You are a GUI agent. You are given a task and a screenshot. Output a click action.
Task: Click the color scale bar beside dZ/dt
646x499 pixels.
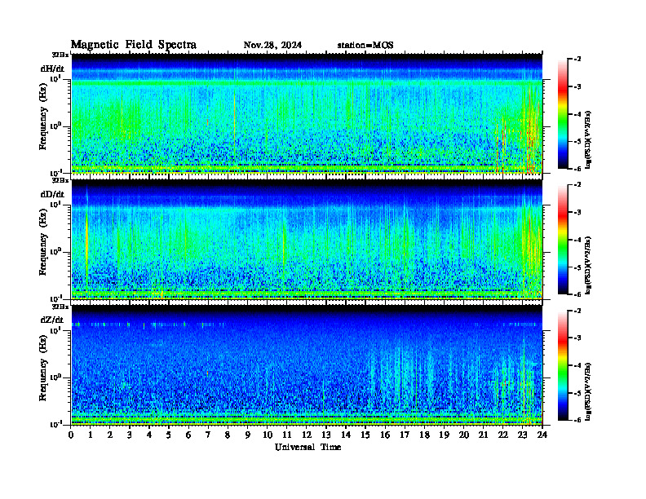coord(563,365)
